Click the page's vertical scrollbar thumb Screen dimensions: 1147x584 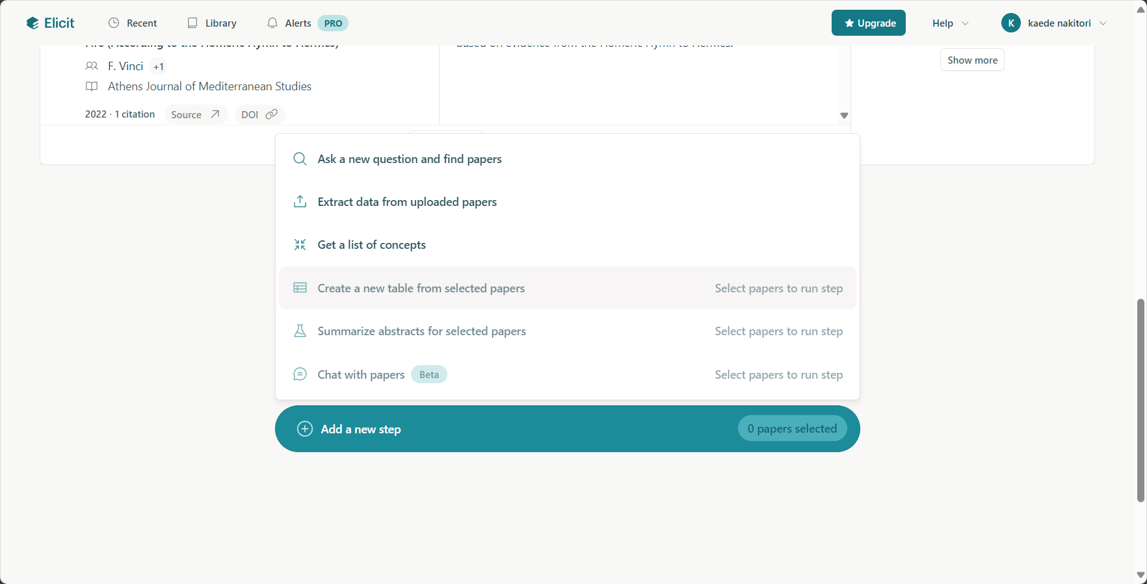(1140, 400)
